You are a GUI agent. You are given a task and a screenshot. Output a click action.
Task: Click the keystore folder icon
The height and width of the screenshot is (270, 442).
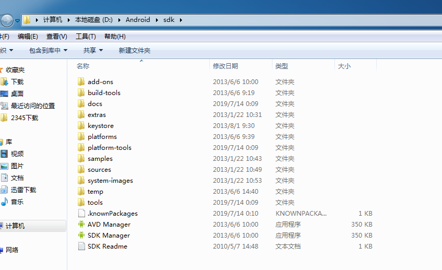click(x=81, y=125)
